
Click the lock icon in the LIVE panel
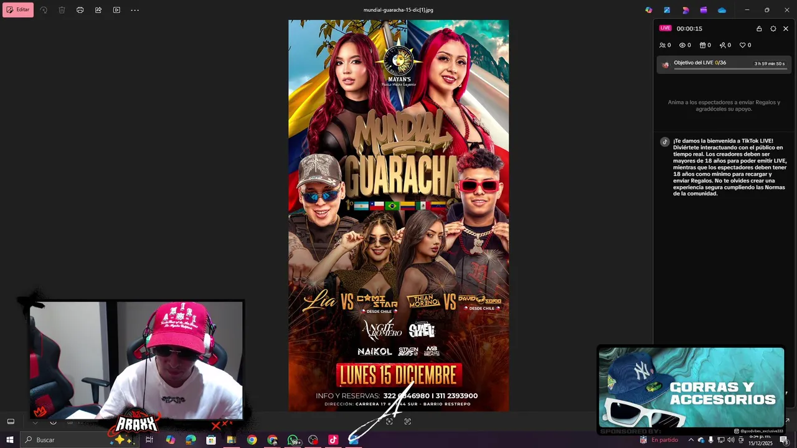point(759,29)
